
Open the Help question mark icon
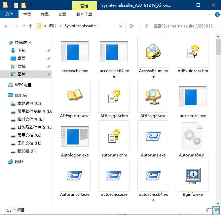[x=217, y=15]
